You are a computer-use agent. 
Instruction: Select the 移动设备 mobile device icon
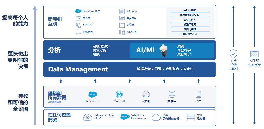coord(122,32)
